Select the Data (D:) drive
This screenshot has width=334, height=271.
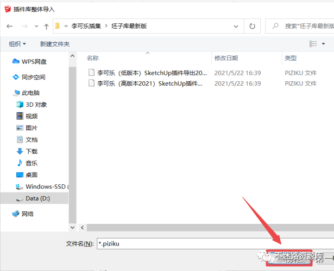coord(35,198)
